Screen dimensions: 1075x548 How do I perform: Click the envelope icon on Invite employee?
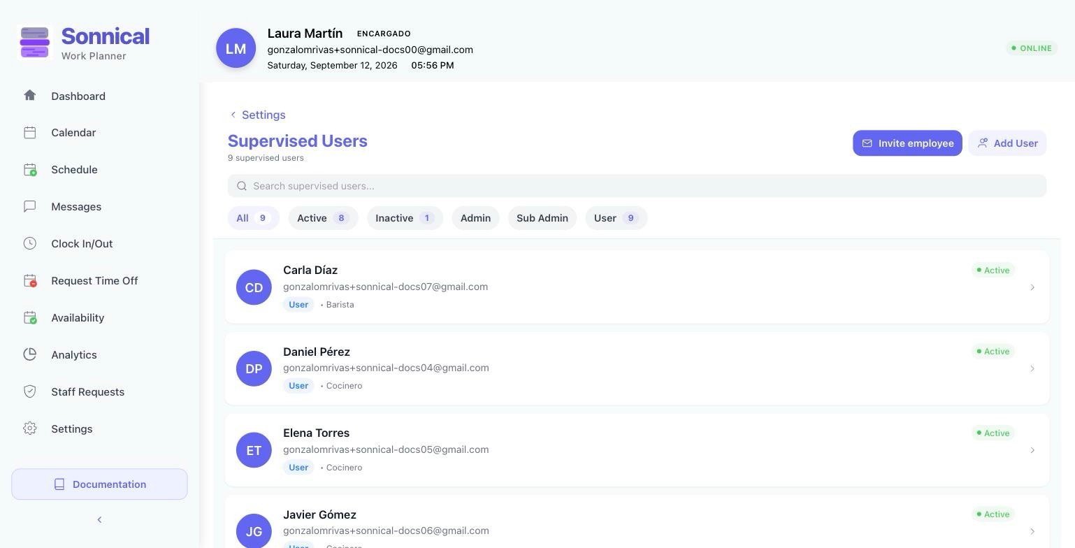point(867,143)
